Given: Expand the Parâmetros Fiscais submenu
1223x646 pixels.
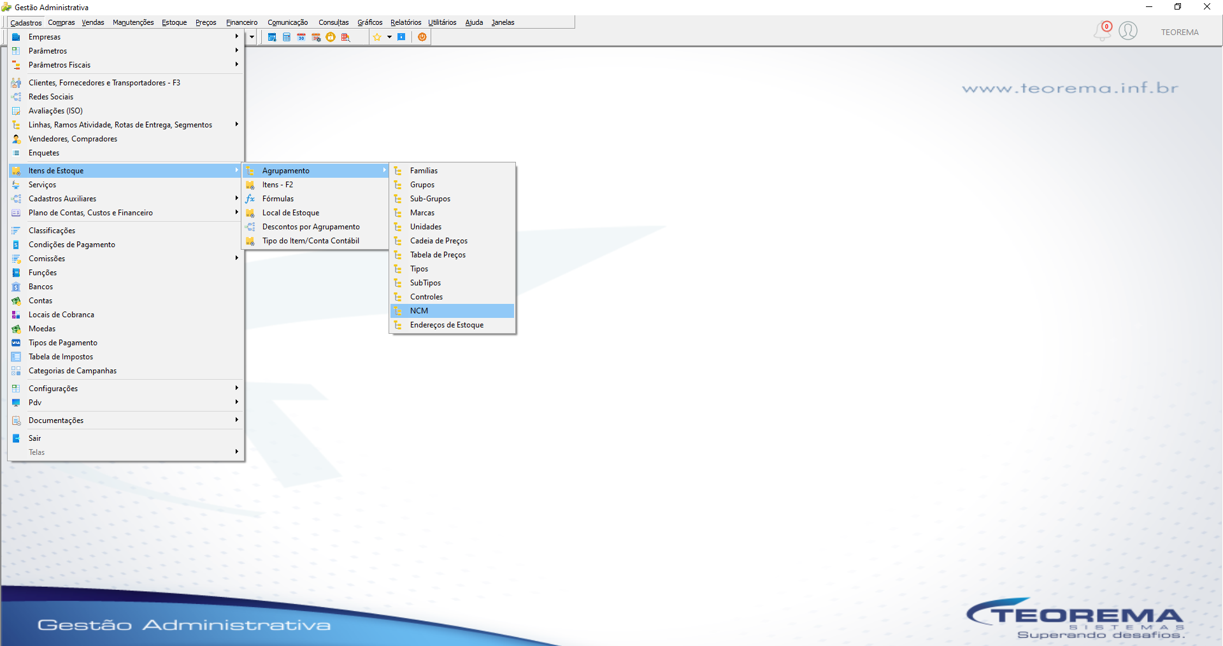Looking at the screenshot, I should (x=126, y=65).
